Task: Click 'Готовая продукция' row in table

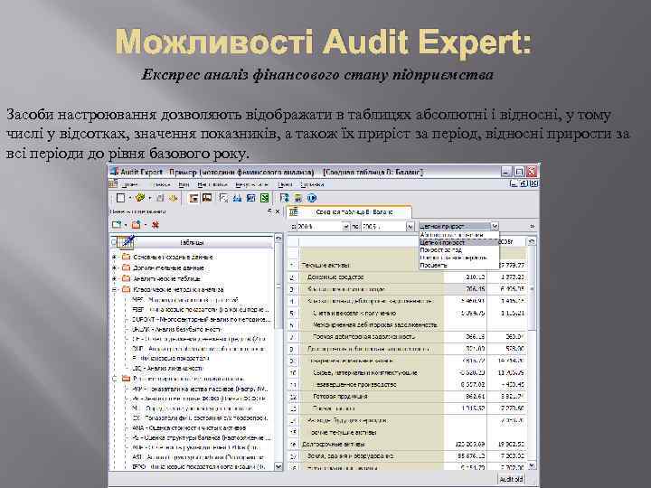Action: 340,397
